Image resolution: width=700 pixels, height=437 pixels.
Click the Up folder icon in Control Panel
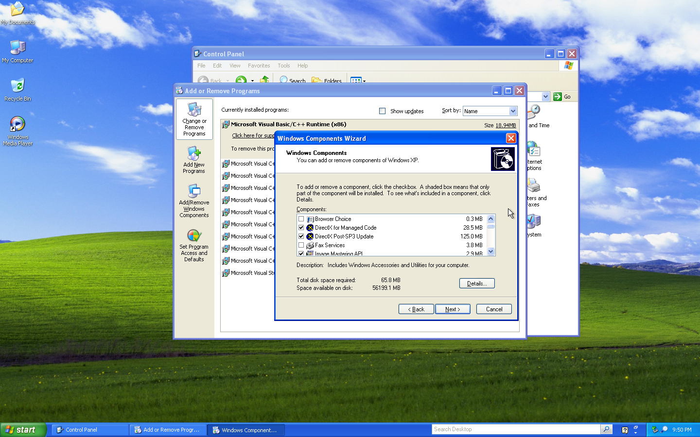point(264,80)
